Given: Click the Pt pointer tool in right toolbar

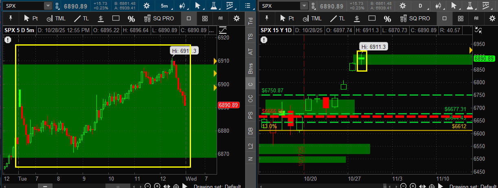Looking at the screenshot, I should [286, 18].
